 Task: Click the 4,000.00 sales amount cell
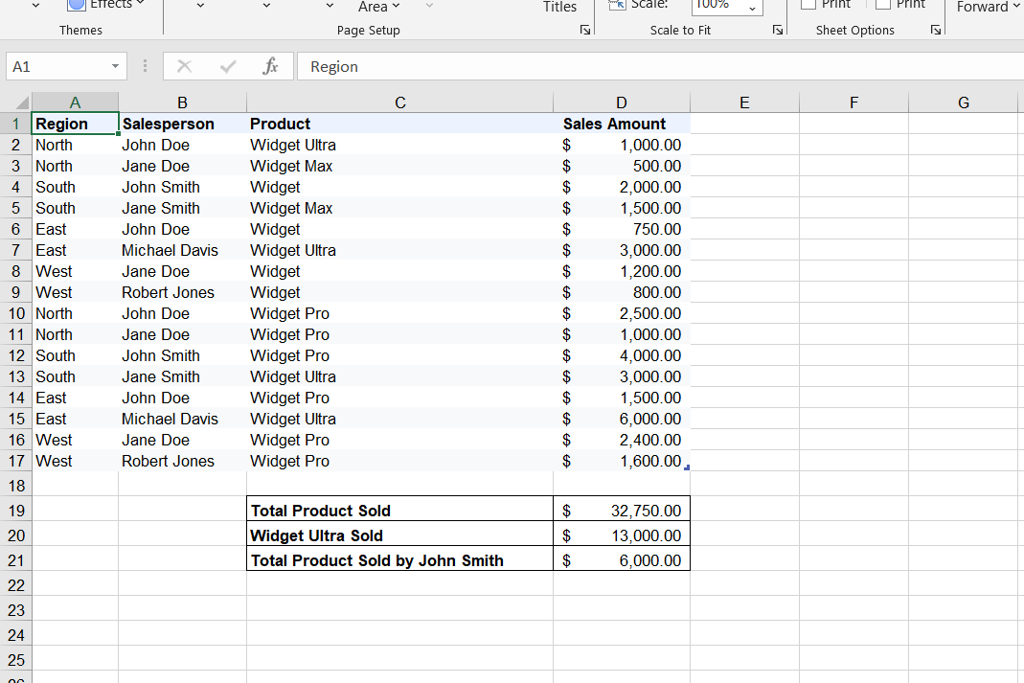coord(621,355)
